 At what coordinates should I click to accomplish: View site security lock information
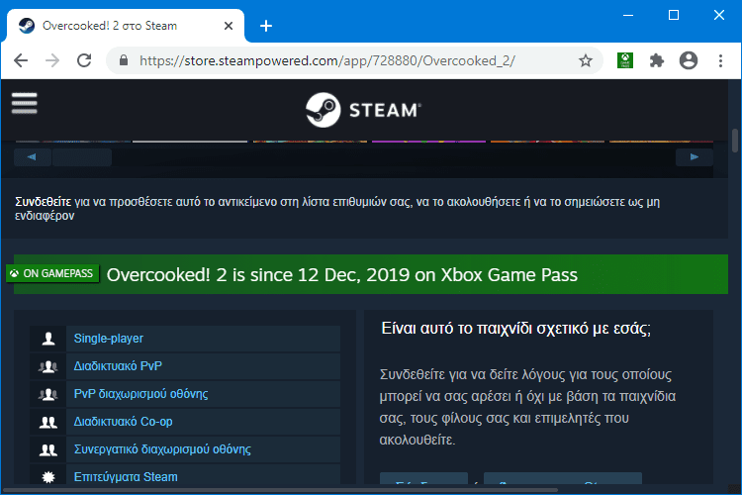[124, 60]
